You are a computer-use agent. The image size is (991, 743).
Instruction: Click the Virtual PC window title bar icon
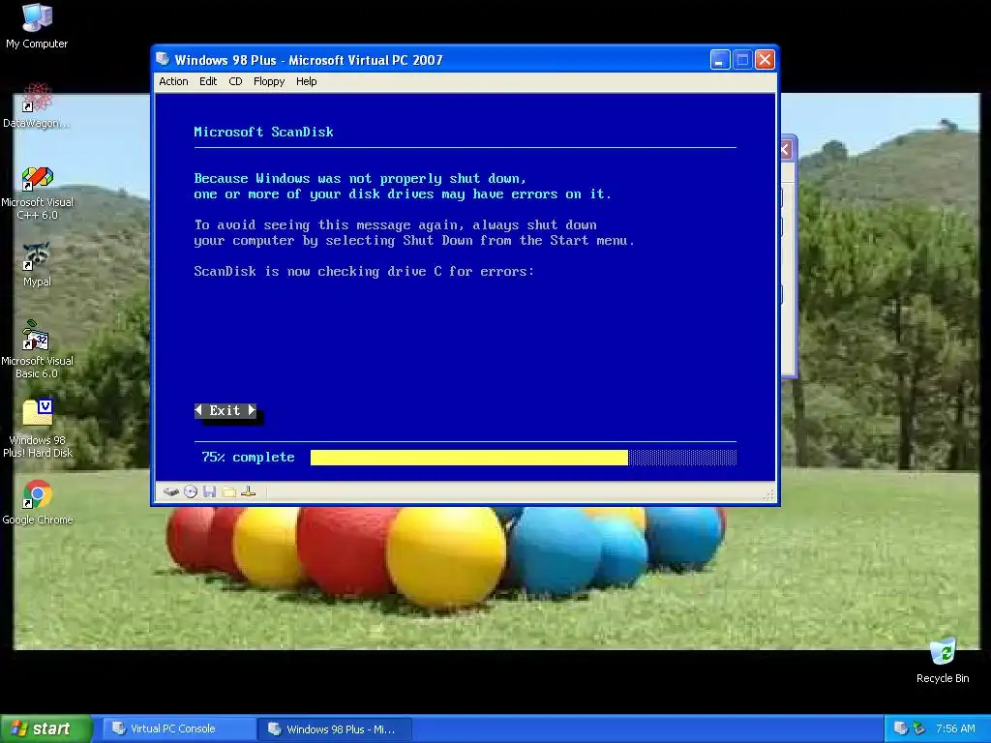pos(163,59)
